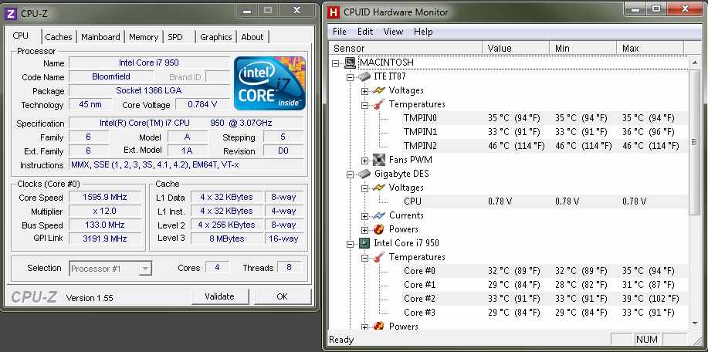Collapse the Gigabyte DES node

click(x=350, y=174)
